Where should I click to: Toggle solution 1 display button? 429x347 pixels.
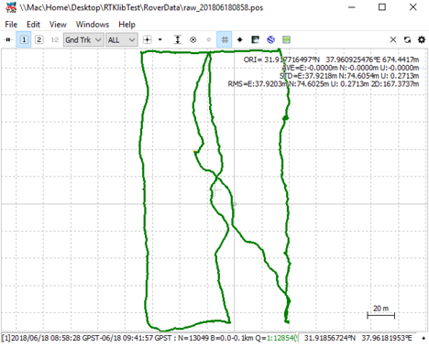click(x=24, y=39)
